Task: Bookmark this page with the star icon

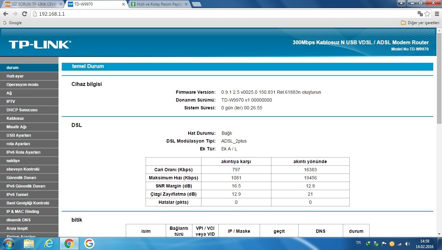Action: coord(427,14)
